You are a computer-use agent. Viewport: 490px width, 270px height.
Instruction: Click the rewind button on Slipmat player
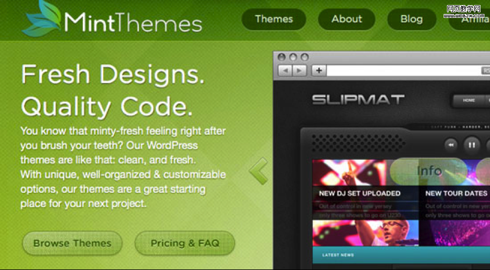click(x=451, y=145)
